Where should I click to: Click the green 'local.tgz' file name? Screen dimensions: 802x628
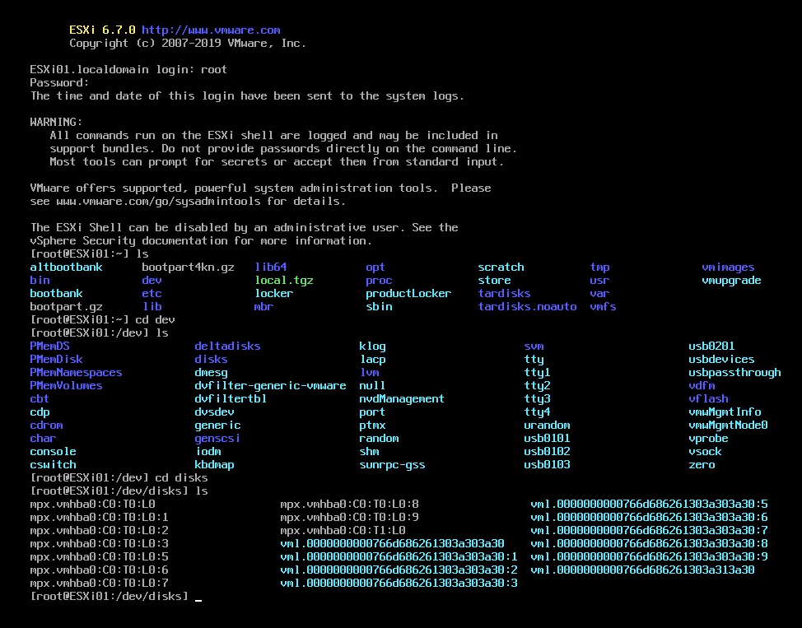point(284,280)
